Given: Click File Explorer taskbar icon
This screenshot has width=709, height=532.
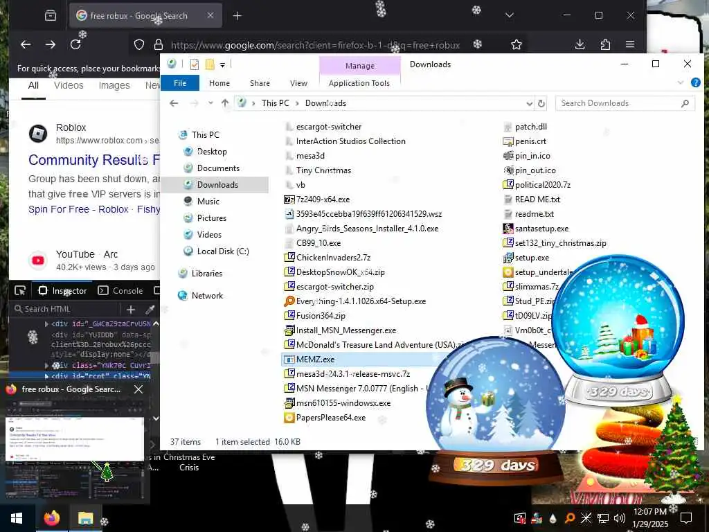Looking at the screenshot, I should (85, 518).
